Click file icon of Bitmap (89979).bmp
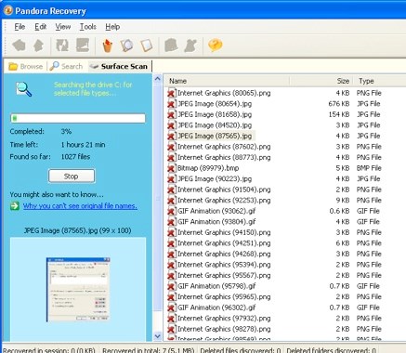Image resolution: width=406 pixels, height=353 pixels. click(x=171, y=168)
